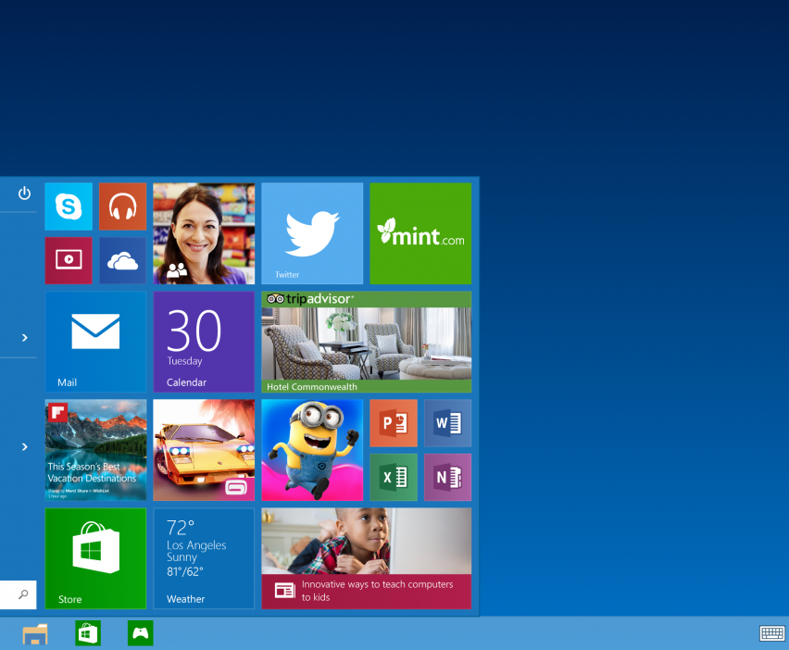
Task: Click the power button icon
Action: [24, 194]
